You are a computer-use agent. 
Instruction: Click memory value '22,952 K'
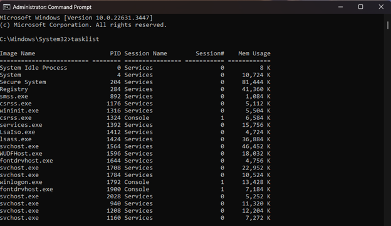tap(256, 168)
